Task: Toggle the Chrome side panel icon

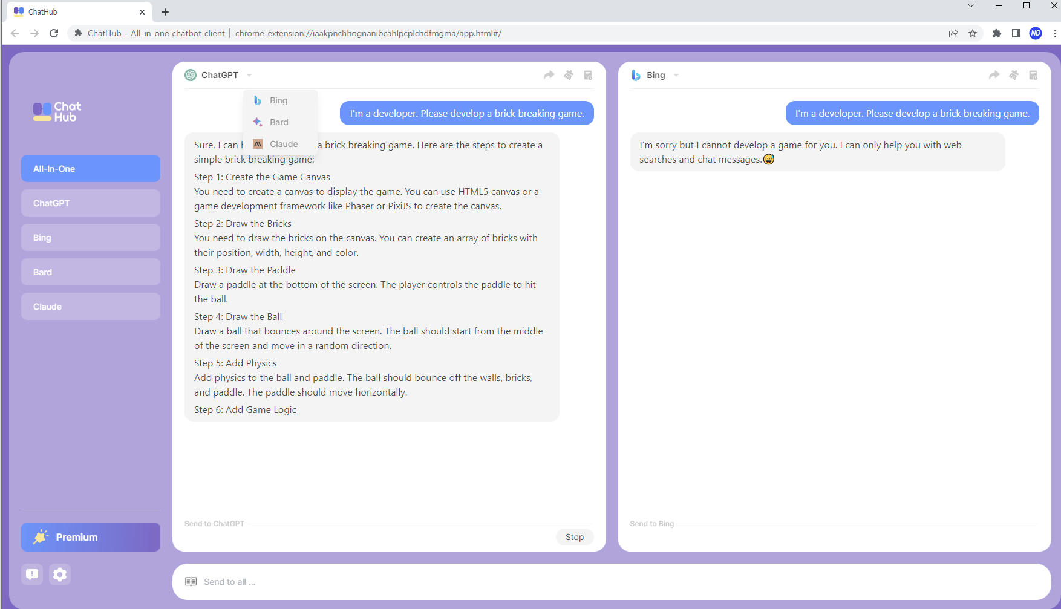Action: 1016,33
